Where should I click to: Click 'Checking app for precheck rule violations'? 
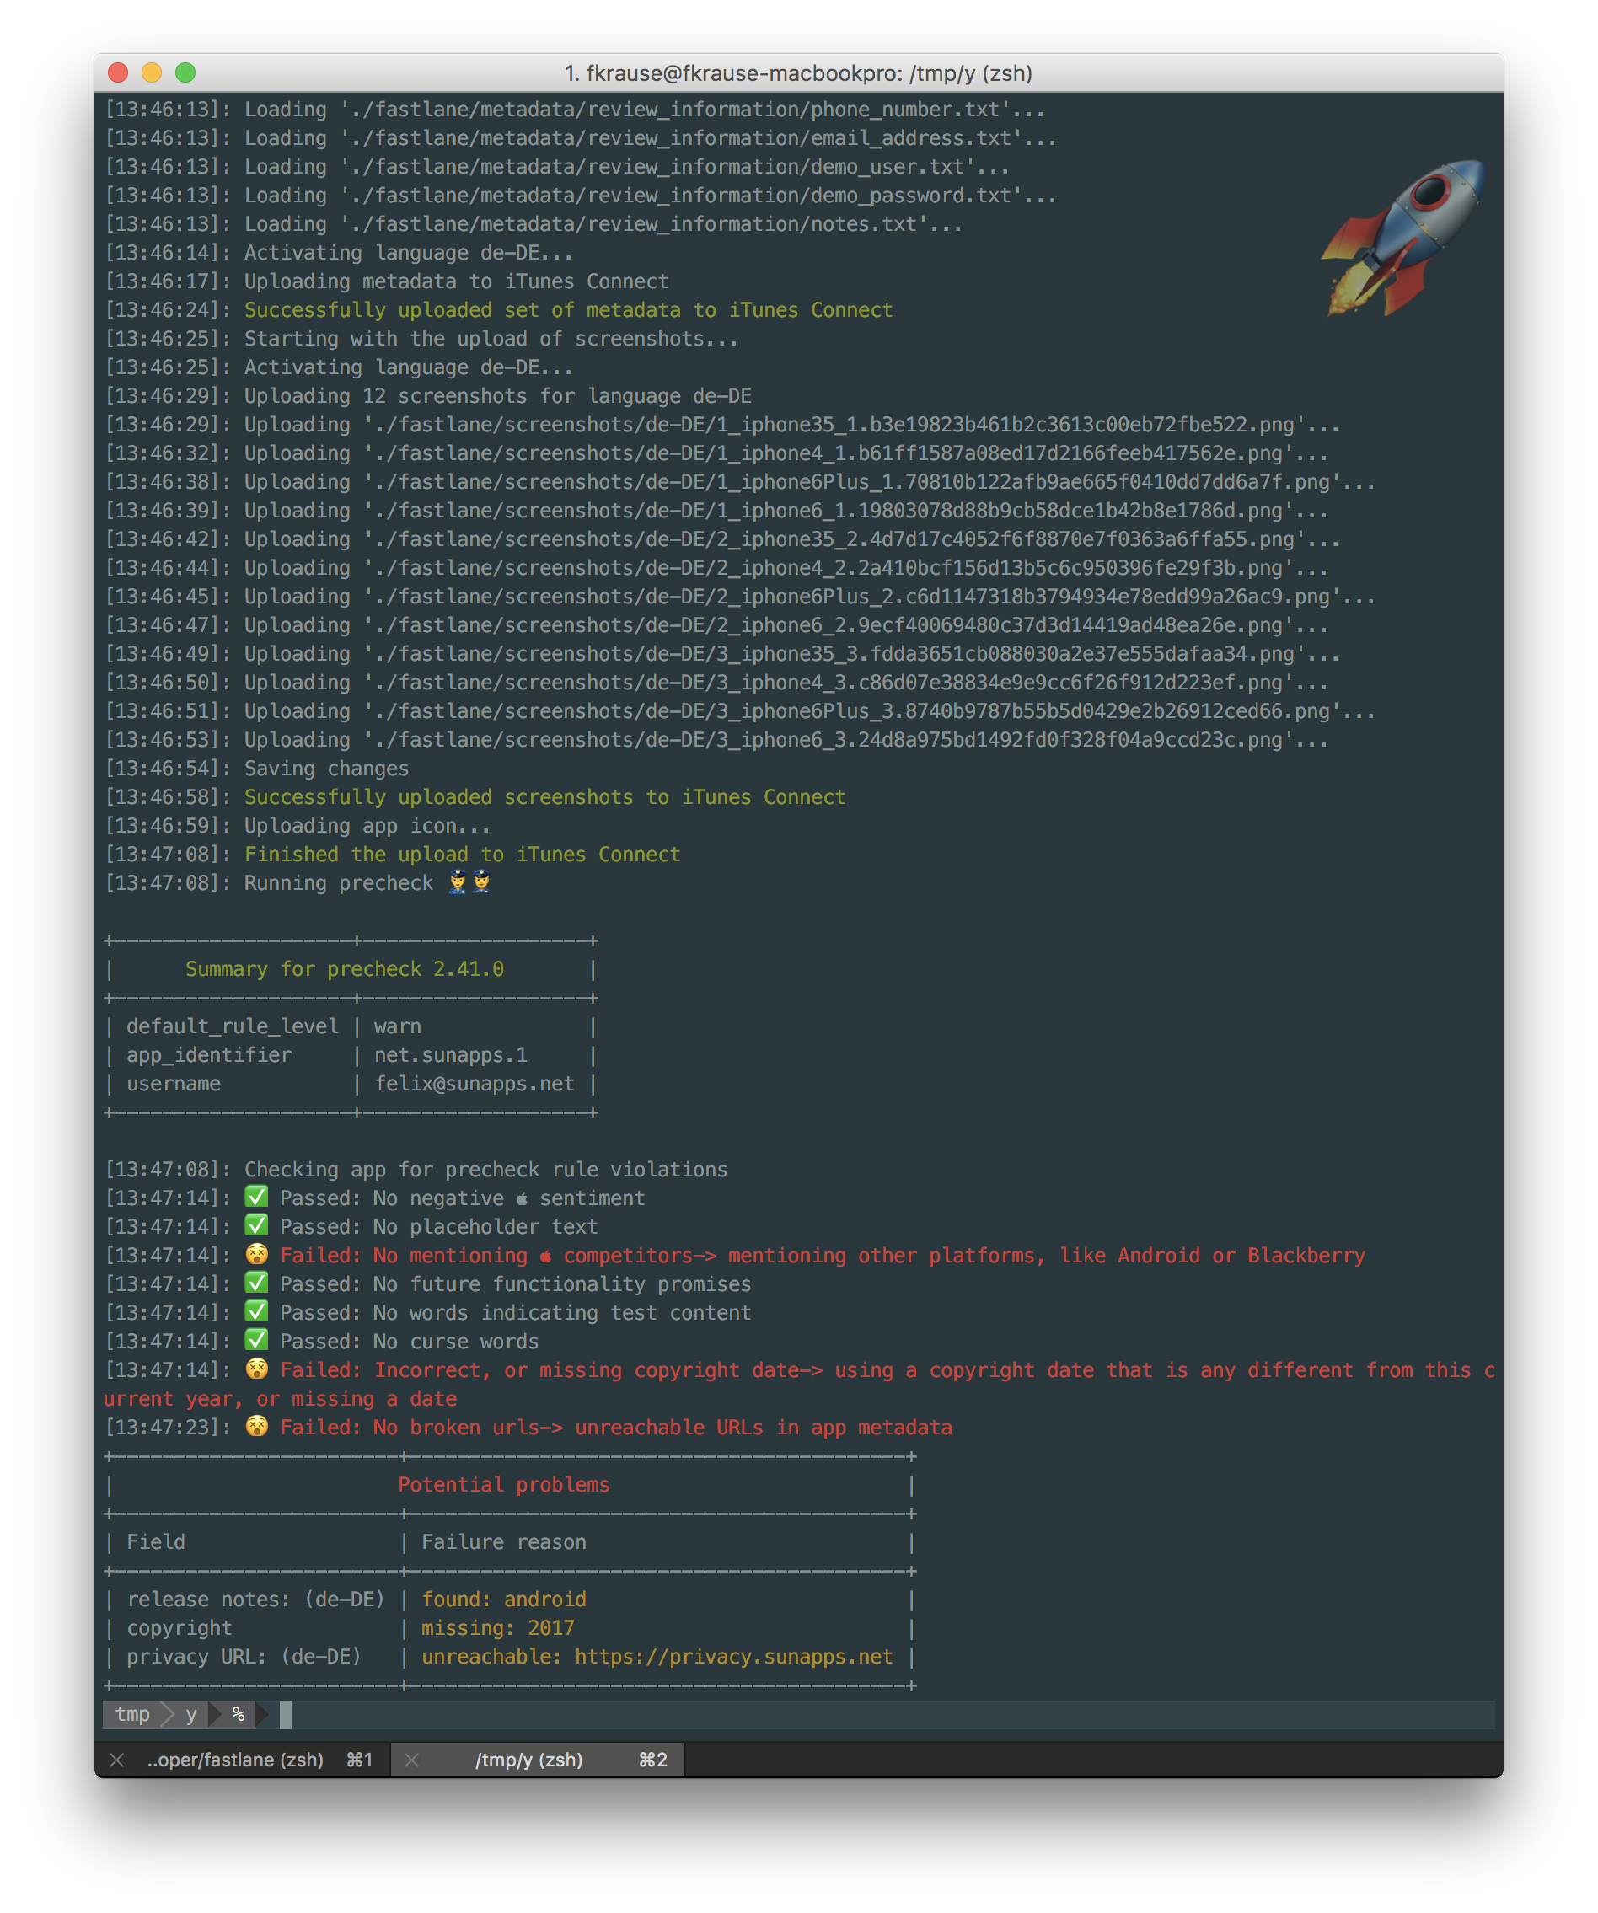[x=485, y=1169]
